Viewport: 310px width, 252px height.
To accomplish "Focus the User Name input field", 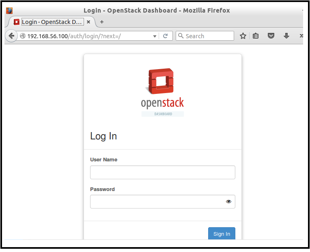I will (163, 172).
